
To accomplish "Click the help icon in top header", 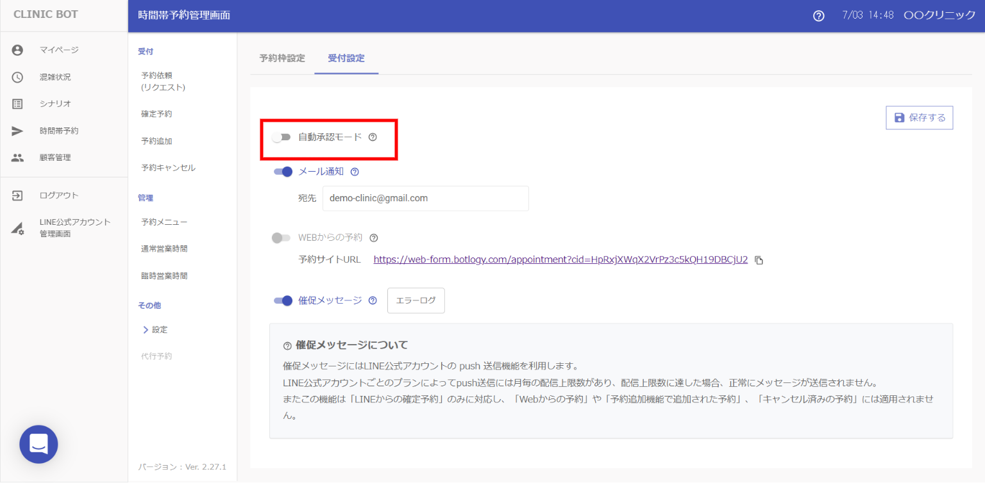I will (818, 16).
